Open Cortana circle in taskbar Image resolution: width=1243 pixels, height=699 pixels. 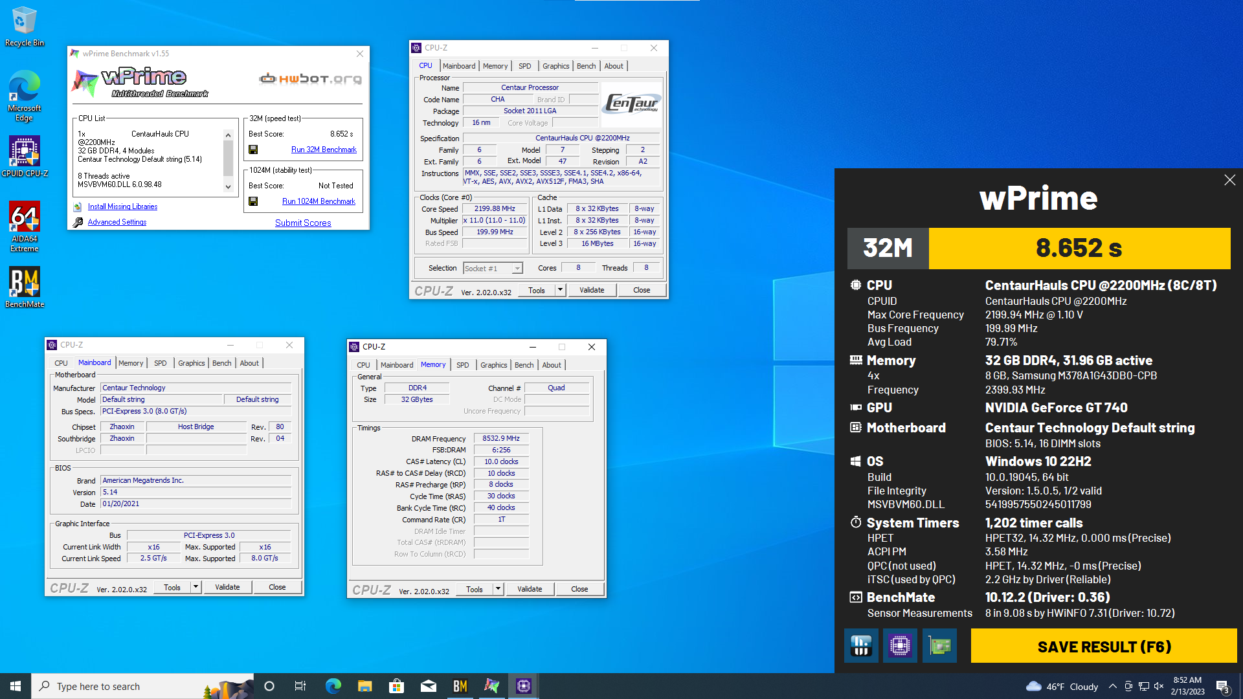269,686
